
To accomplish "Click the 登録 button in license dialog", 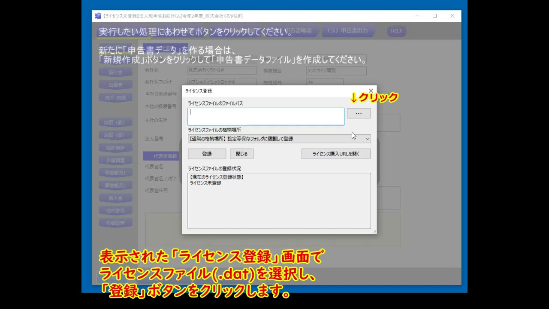I will point(207,154).
